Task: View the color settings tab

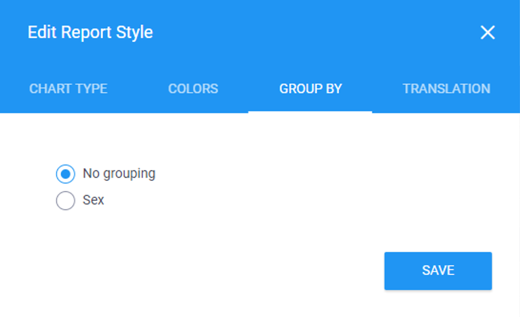Action: (193, 89)
